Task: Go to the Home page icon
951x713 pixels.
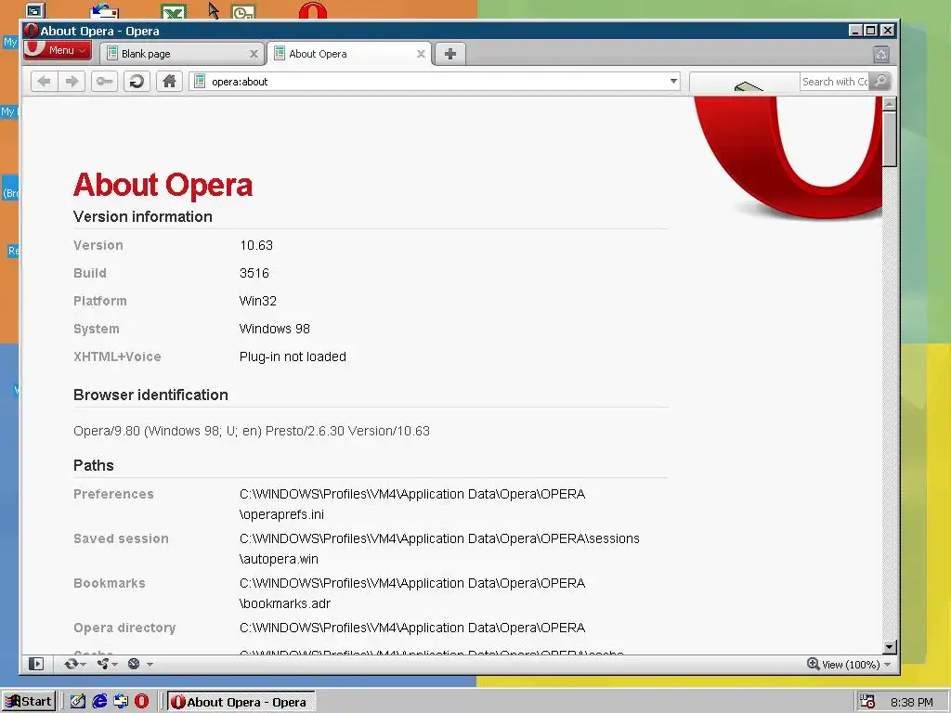Action: click(170, 82)
